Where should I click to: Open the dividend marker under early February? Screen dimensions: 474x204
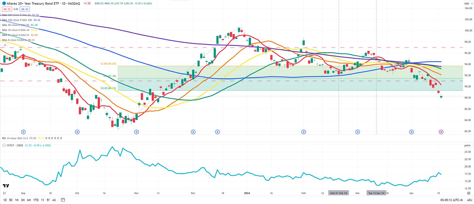point(303,132)
